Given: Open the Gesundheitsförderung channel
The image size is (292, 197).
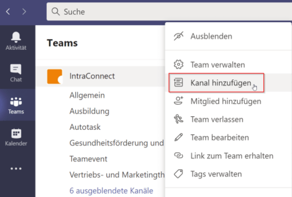Looking at the screenshot, I should (117, 143).
